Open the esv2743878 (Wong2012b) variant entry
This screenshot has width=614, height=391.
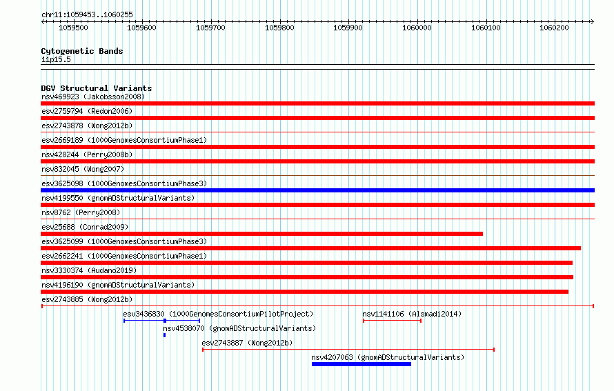pos(87,126)
